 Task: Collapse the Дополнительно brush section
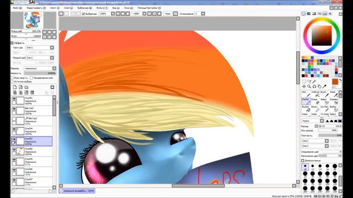point(303,161)
